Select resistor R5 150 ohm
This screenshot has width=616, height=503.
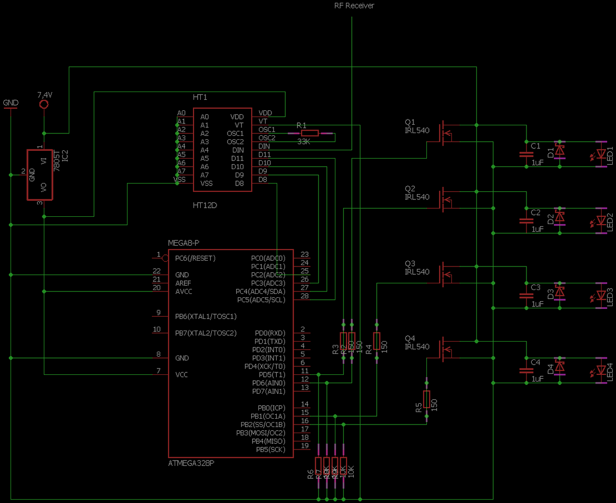click(426, 399)
